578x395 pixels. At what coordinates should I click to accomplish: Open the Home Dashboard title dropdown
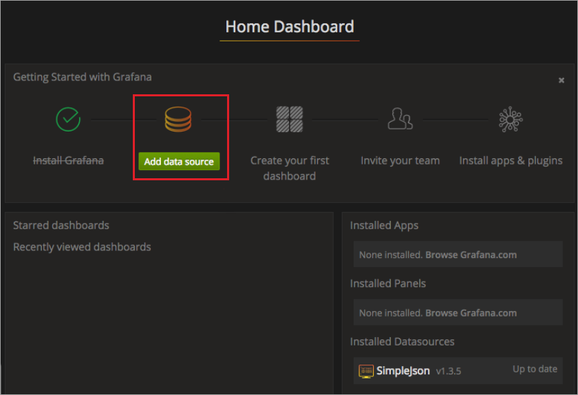[x=290, y=27]
